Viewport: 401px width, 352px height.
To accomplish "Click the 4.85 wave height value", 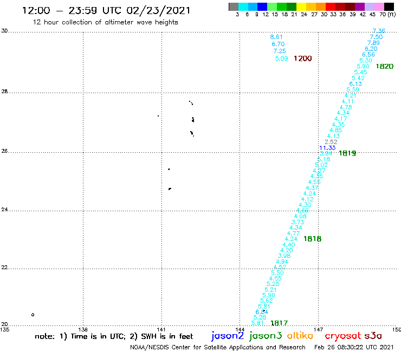I will (x=336, y=130).
